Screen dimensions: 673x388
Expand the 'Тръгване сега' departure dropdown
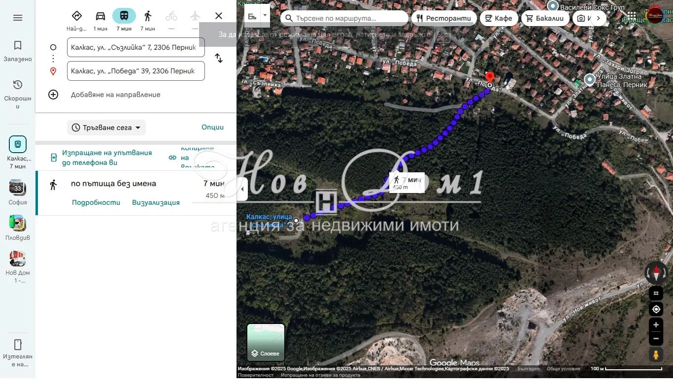point(106,128)
